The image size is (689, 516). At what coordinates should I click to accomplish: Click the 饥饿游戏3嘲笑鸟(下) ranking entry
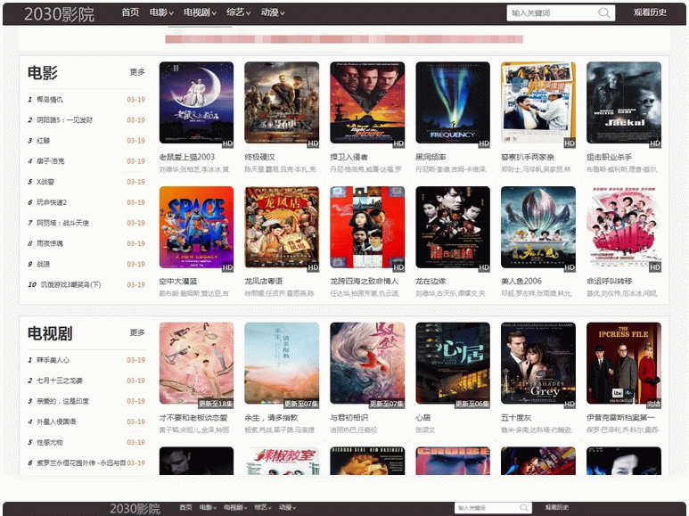[x=70, y=285]
